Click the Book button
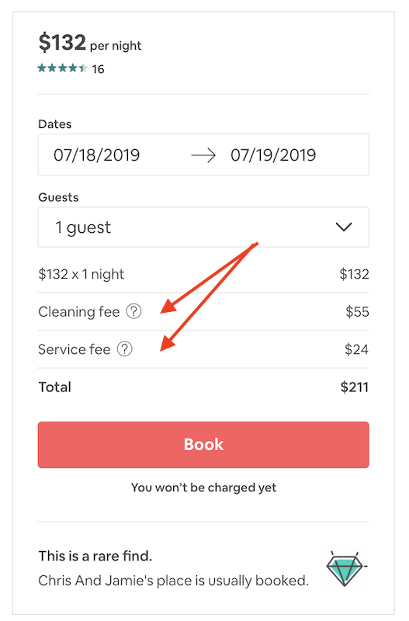Image resolution: width=409 pixels, height=621 pixels. coord(203,445)
